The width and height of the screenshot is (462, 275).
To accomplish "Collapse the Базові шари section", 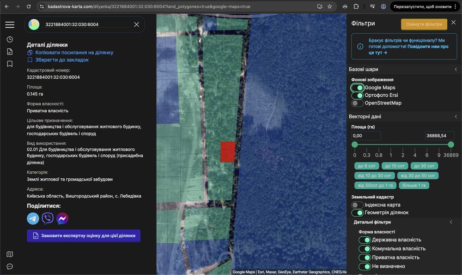I will tap(456, 70).
